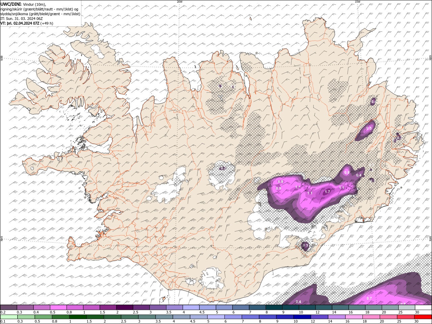Click the 'slydda/snjókoma' snow legend description line
The height and width of the screenshot is (324, 432).
coord(40,14)
